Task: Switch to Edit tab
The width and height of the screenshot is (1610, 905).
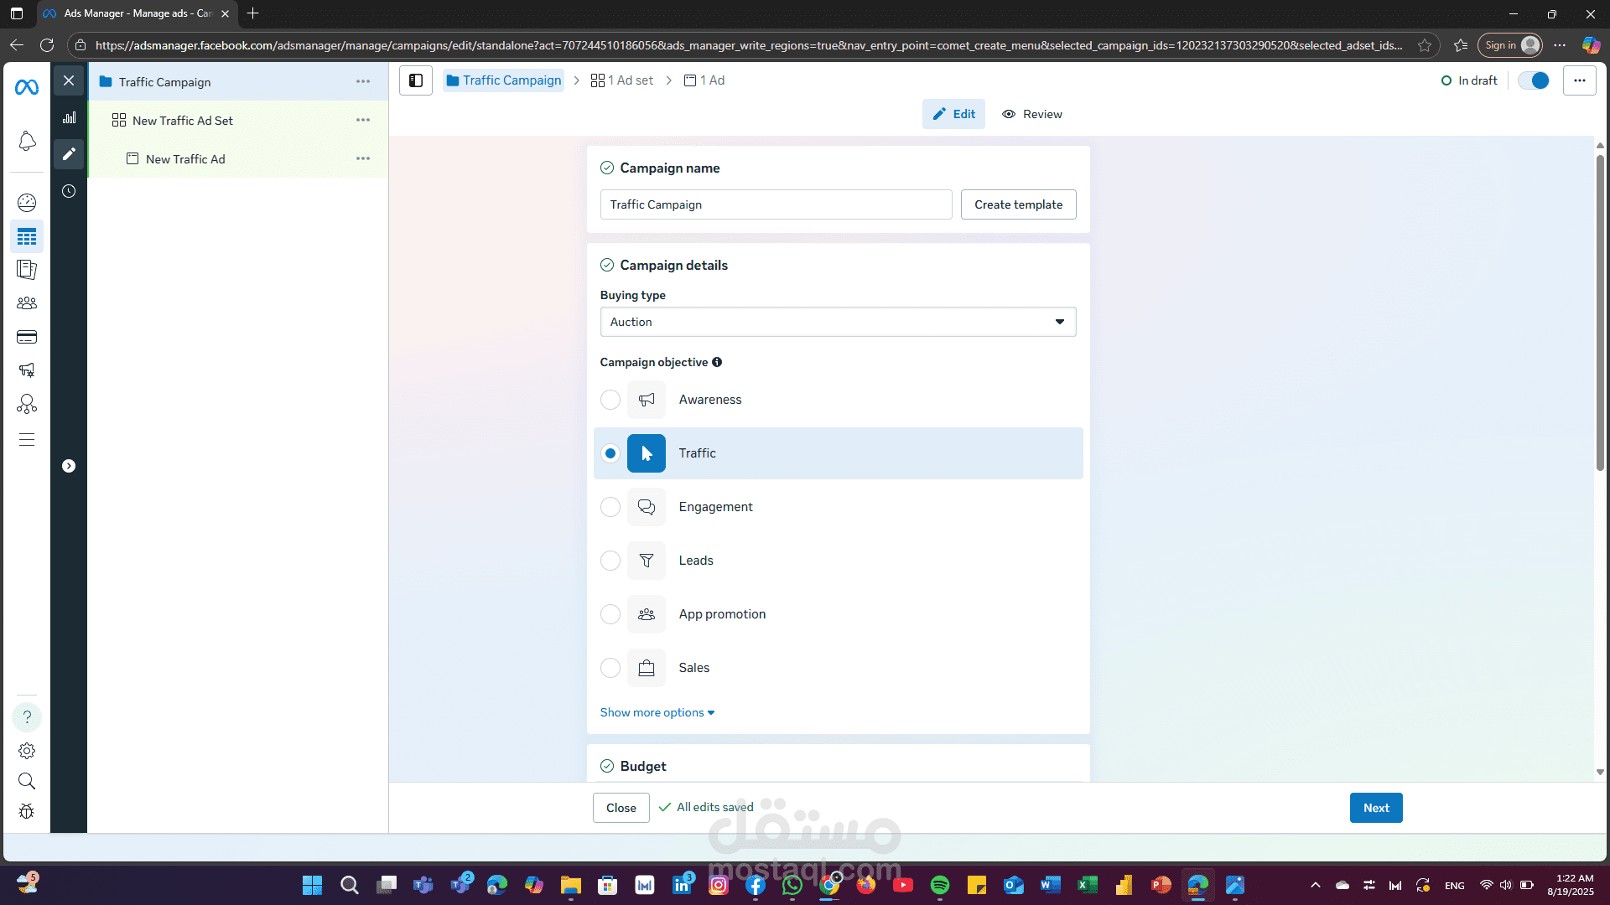Action: coord(954,114)
